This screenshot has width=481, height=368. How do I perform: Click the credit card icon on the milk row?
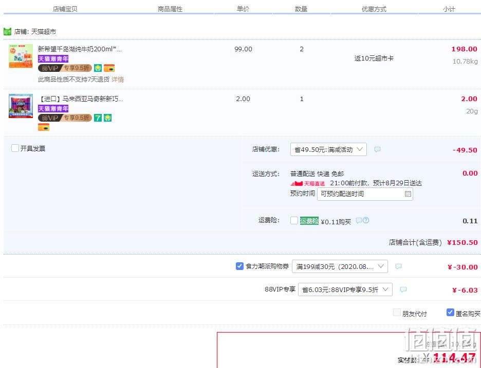(109, 68)
